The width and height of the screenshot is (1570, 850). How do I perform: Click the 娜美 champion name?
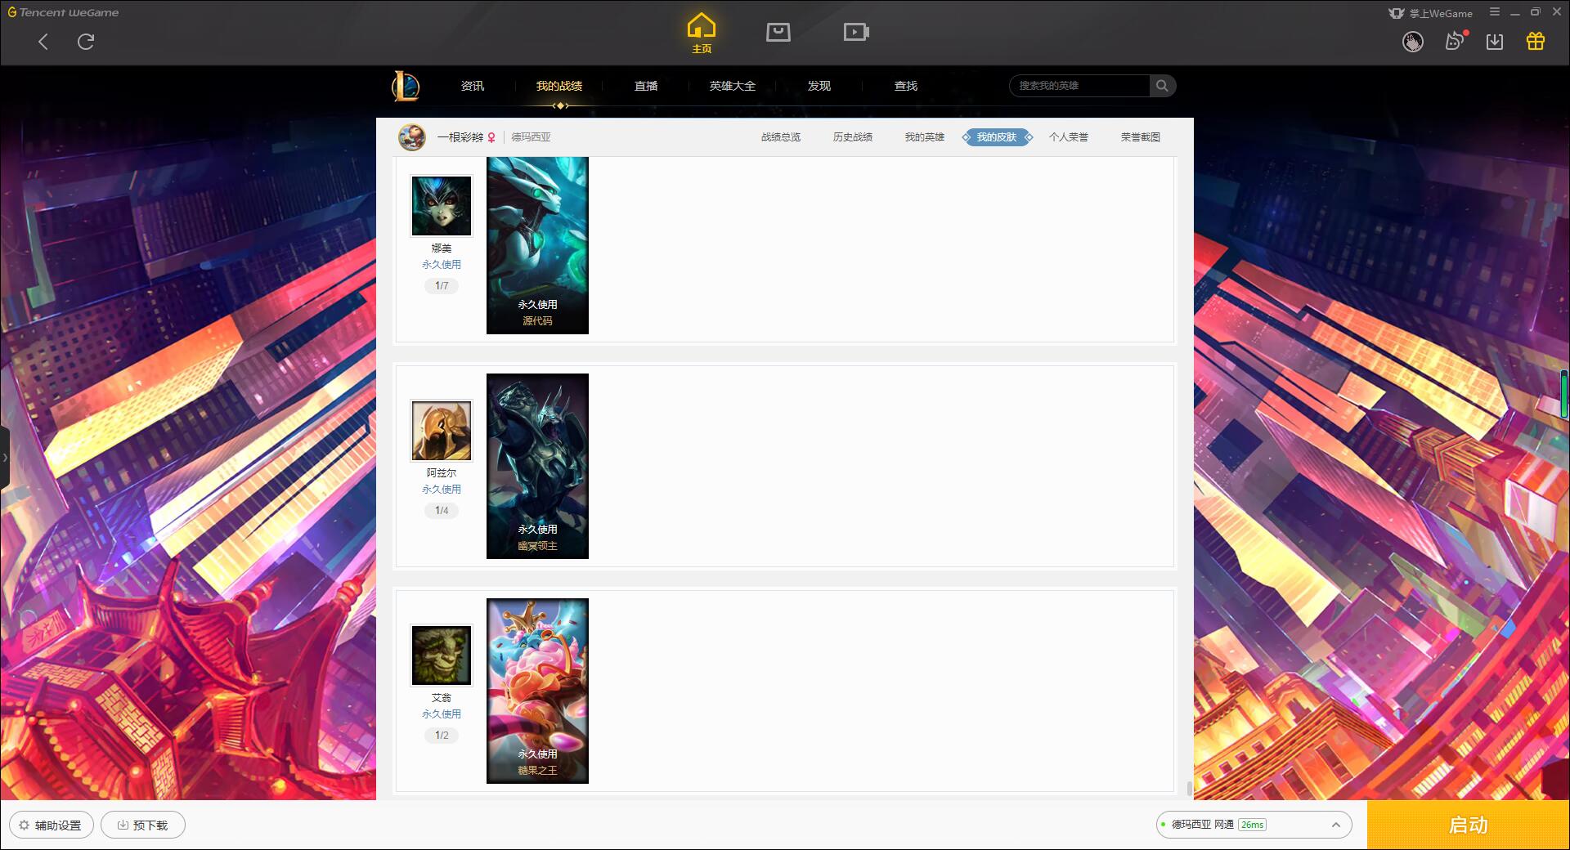tap(442, 248)
